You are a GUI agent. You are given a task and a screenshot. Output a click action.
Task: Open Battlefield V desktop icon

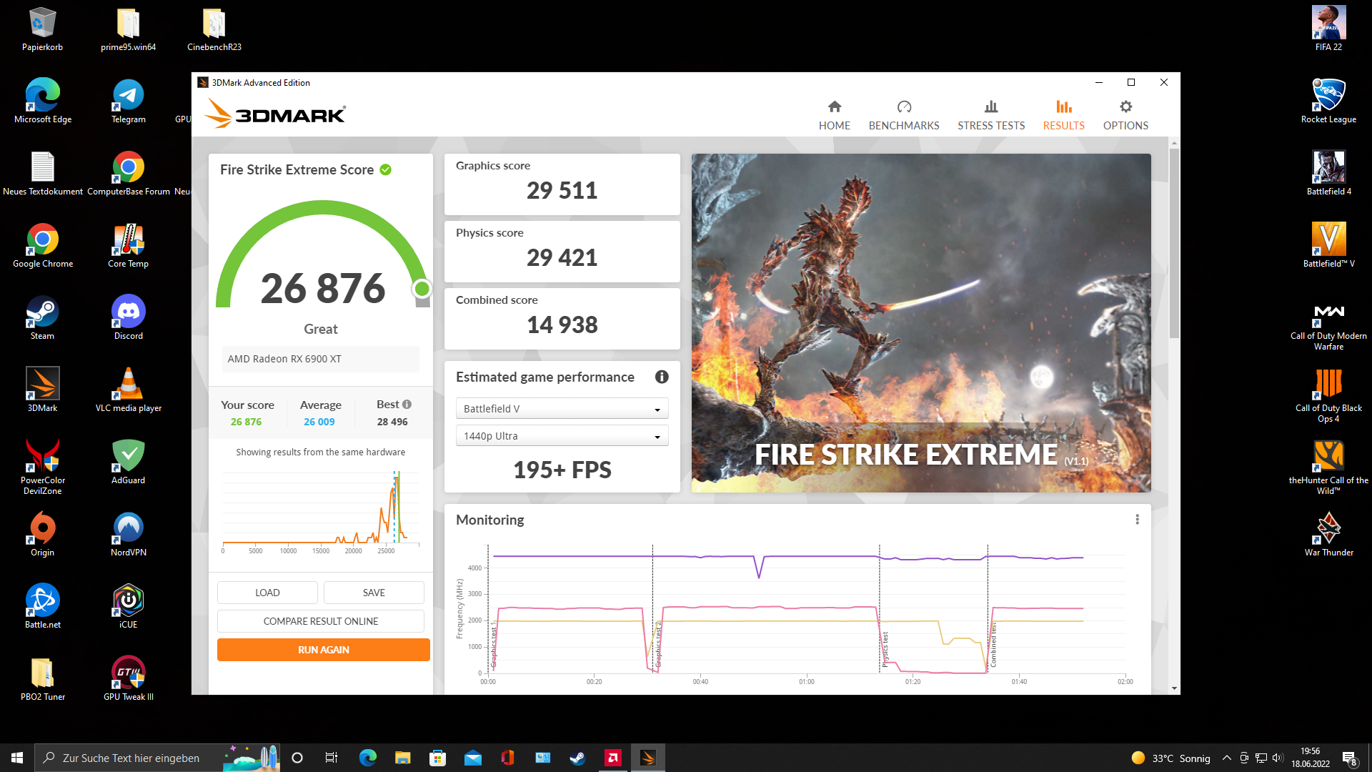tap(1328, 246)
